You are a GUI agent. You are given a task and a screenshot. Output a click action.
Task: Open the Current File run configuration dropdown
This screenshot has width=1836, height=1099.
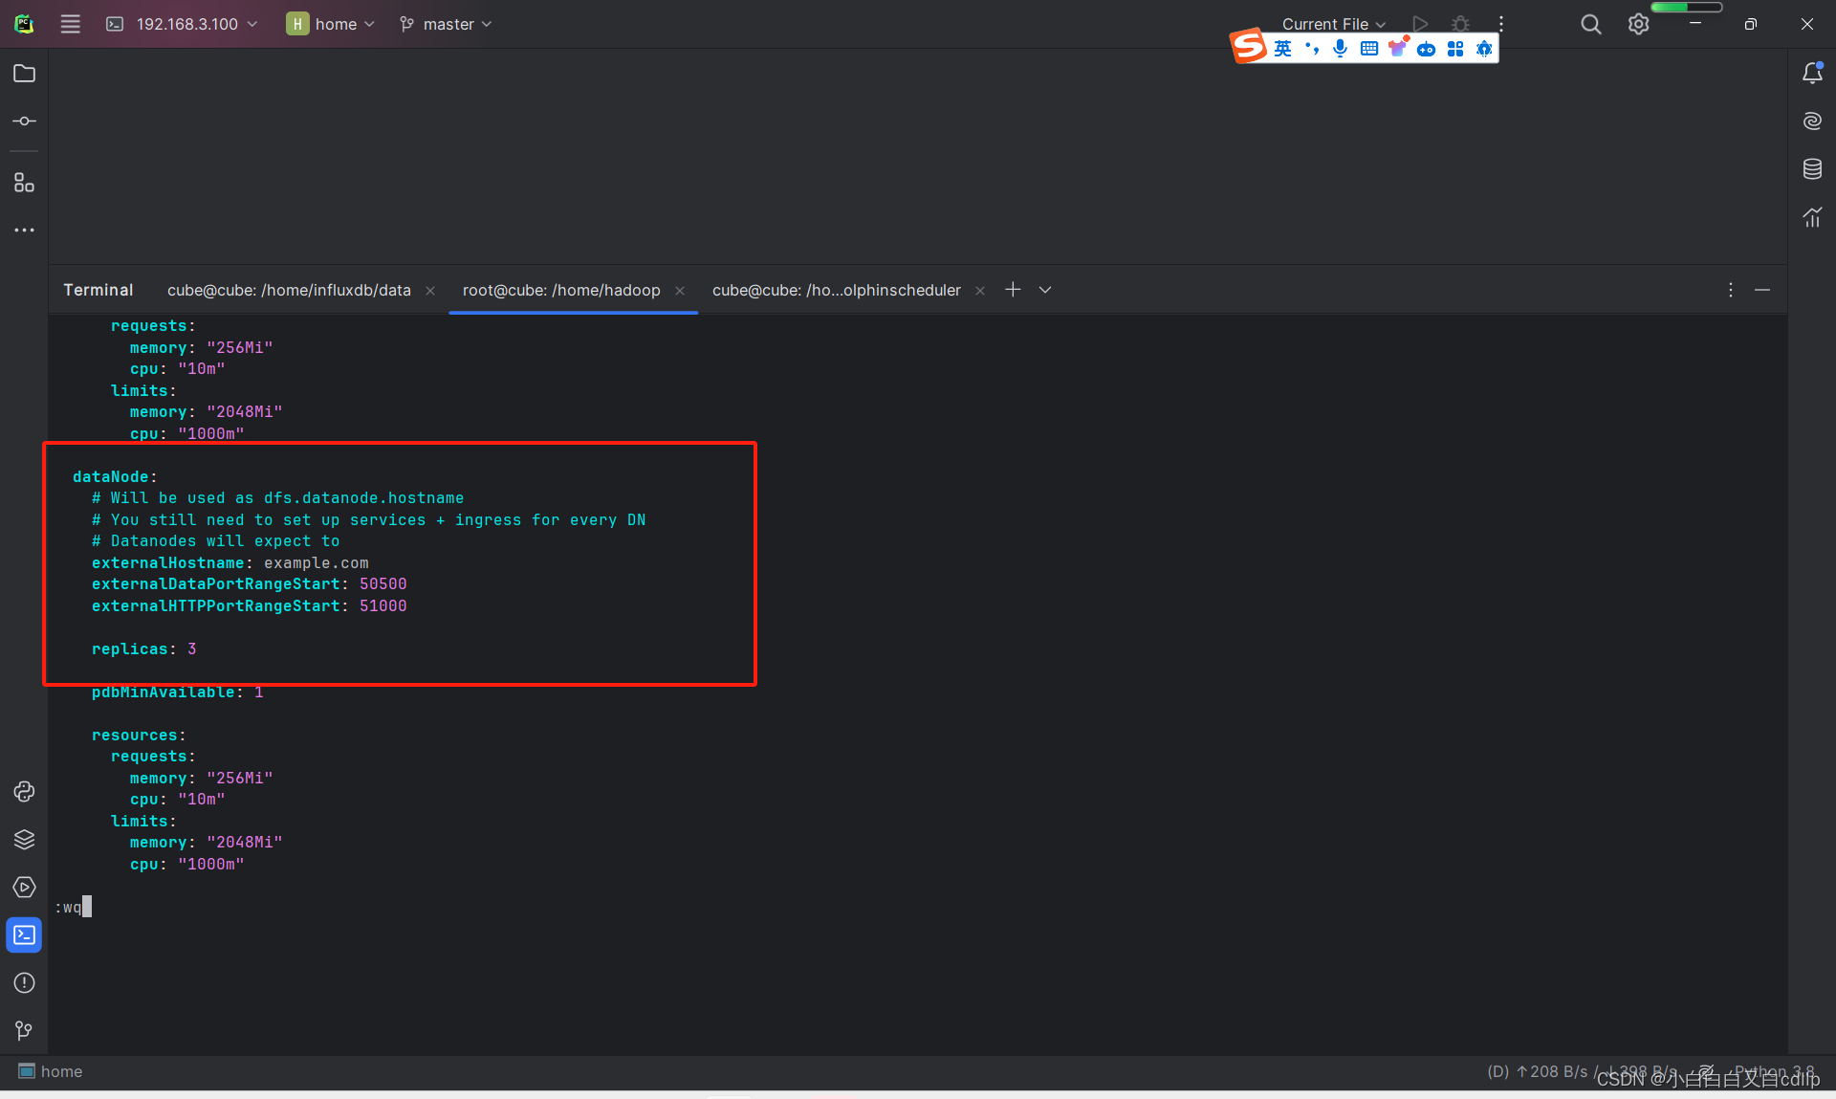coord(1333,24)
